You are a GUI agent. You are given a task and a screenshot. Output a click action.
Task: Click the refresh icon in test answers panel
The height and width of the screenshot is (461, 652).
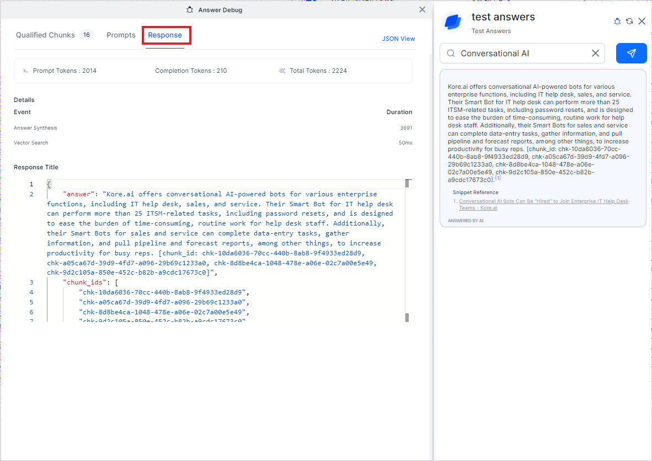point(629,22)
